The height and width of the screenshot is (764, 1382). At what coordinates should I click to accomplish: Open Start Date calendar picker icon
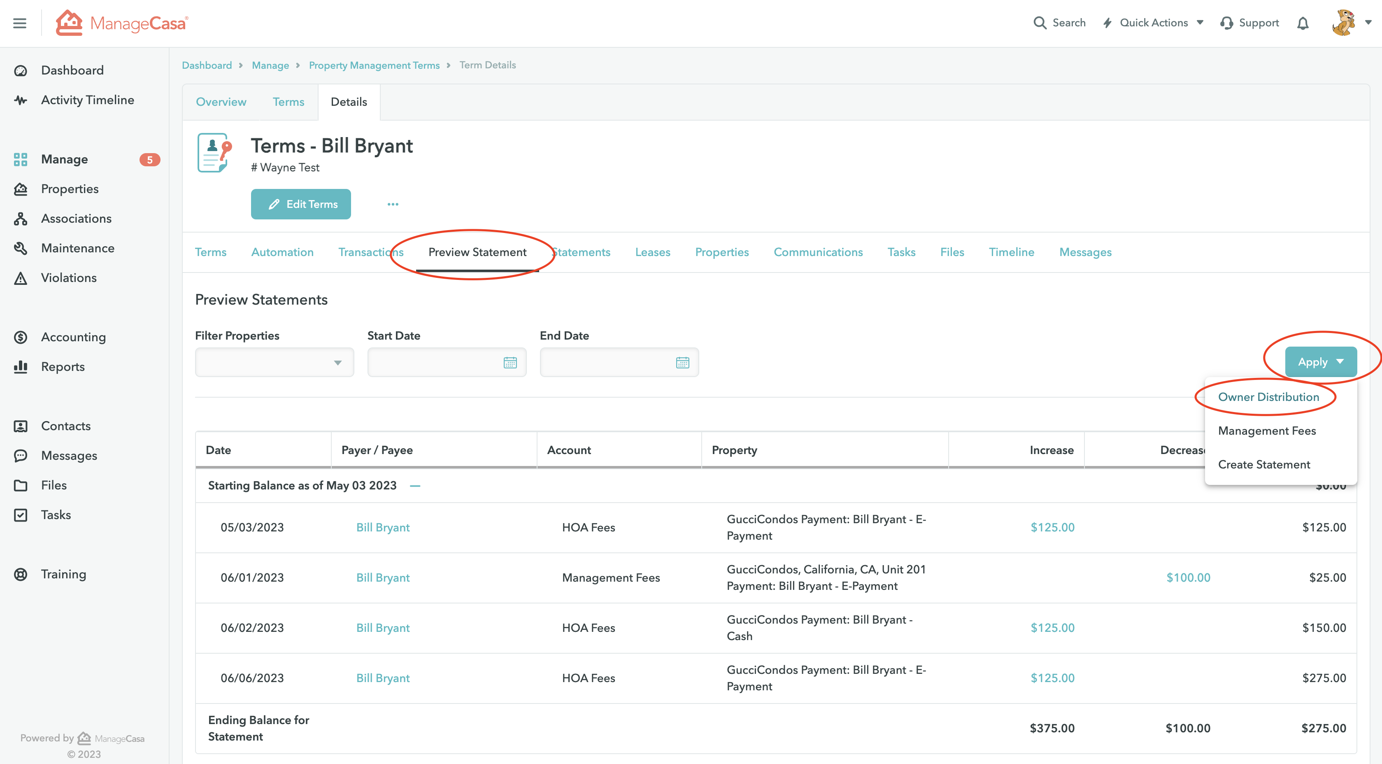[x=510, y=363]
